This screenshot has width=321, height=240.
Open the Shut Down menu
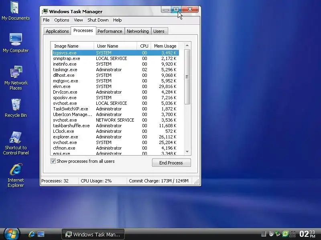click(98, 20)
